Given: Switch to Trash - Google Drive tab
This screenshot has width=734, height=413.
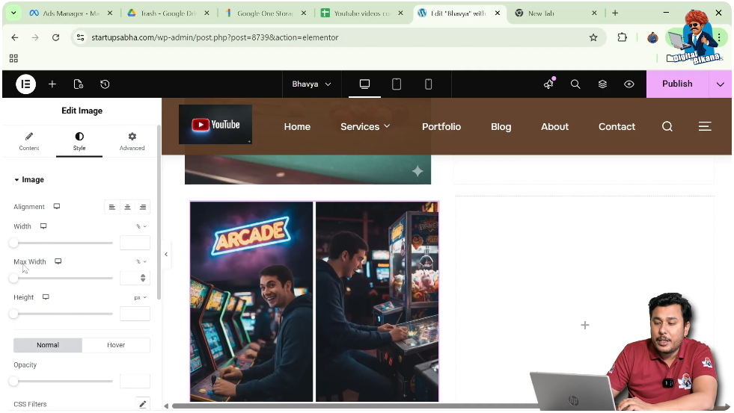Looking at the screenshot, I should click(x=168, y=13).
